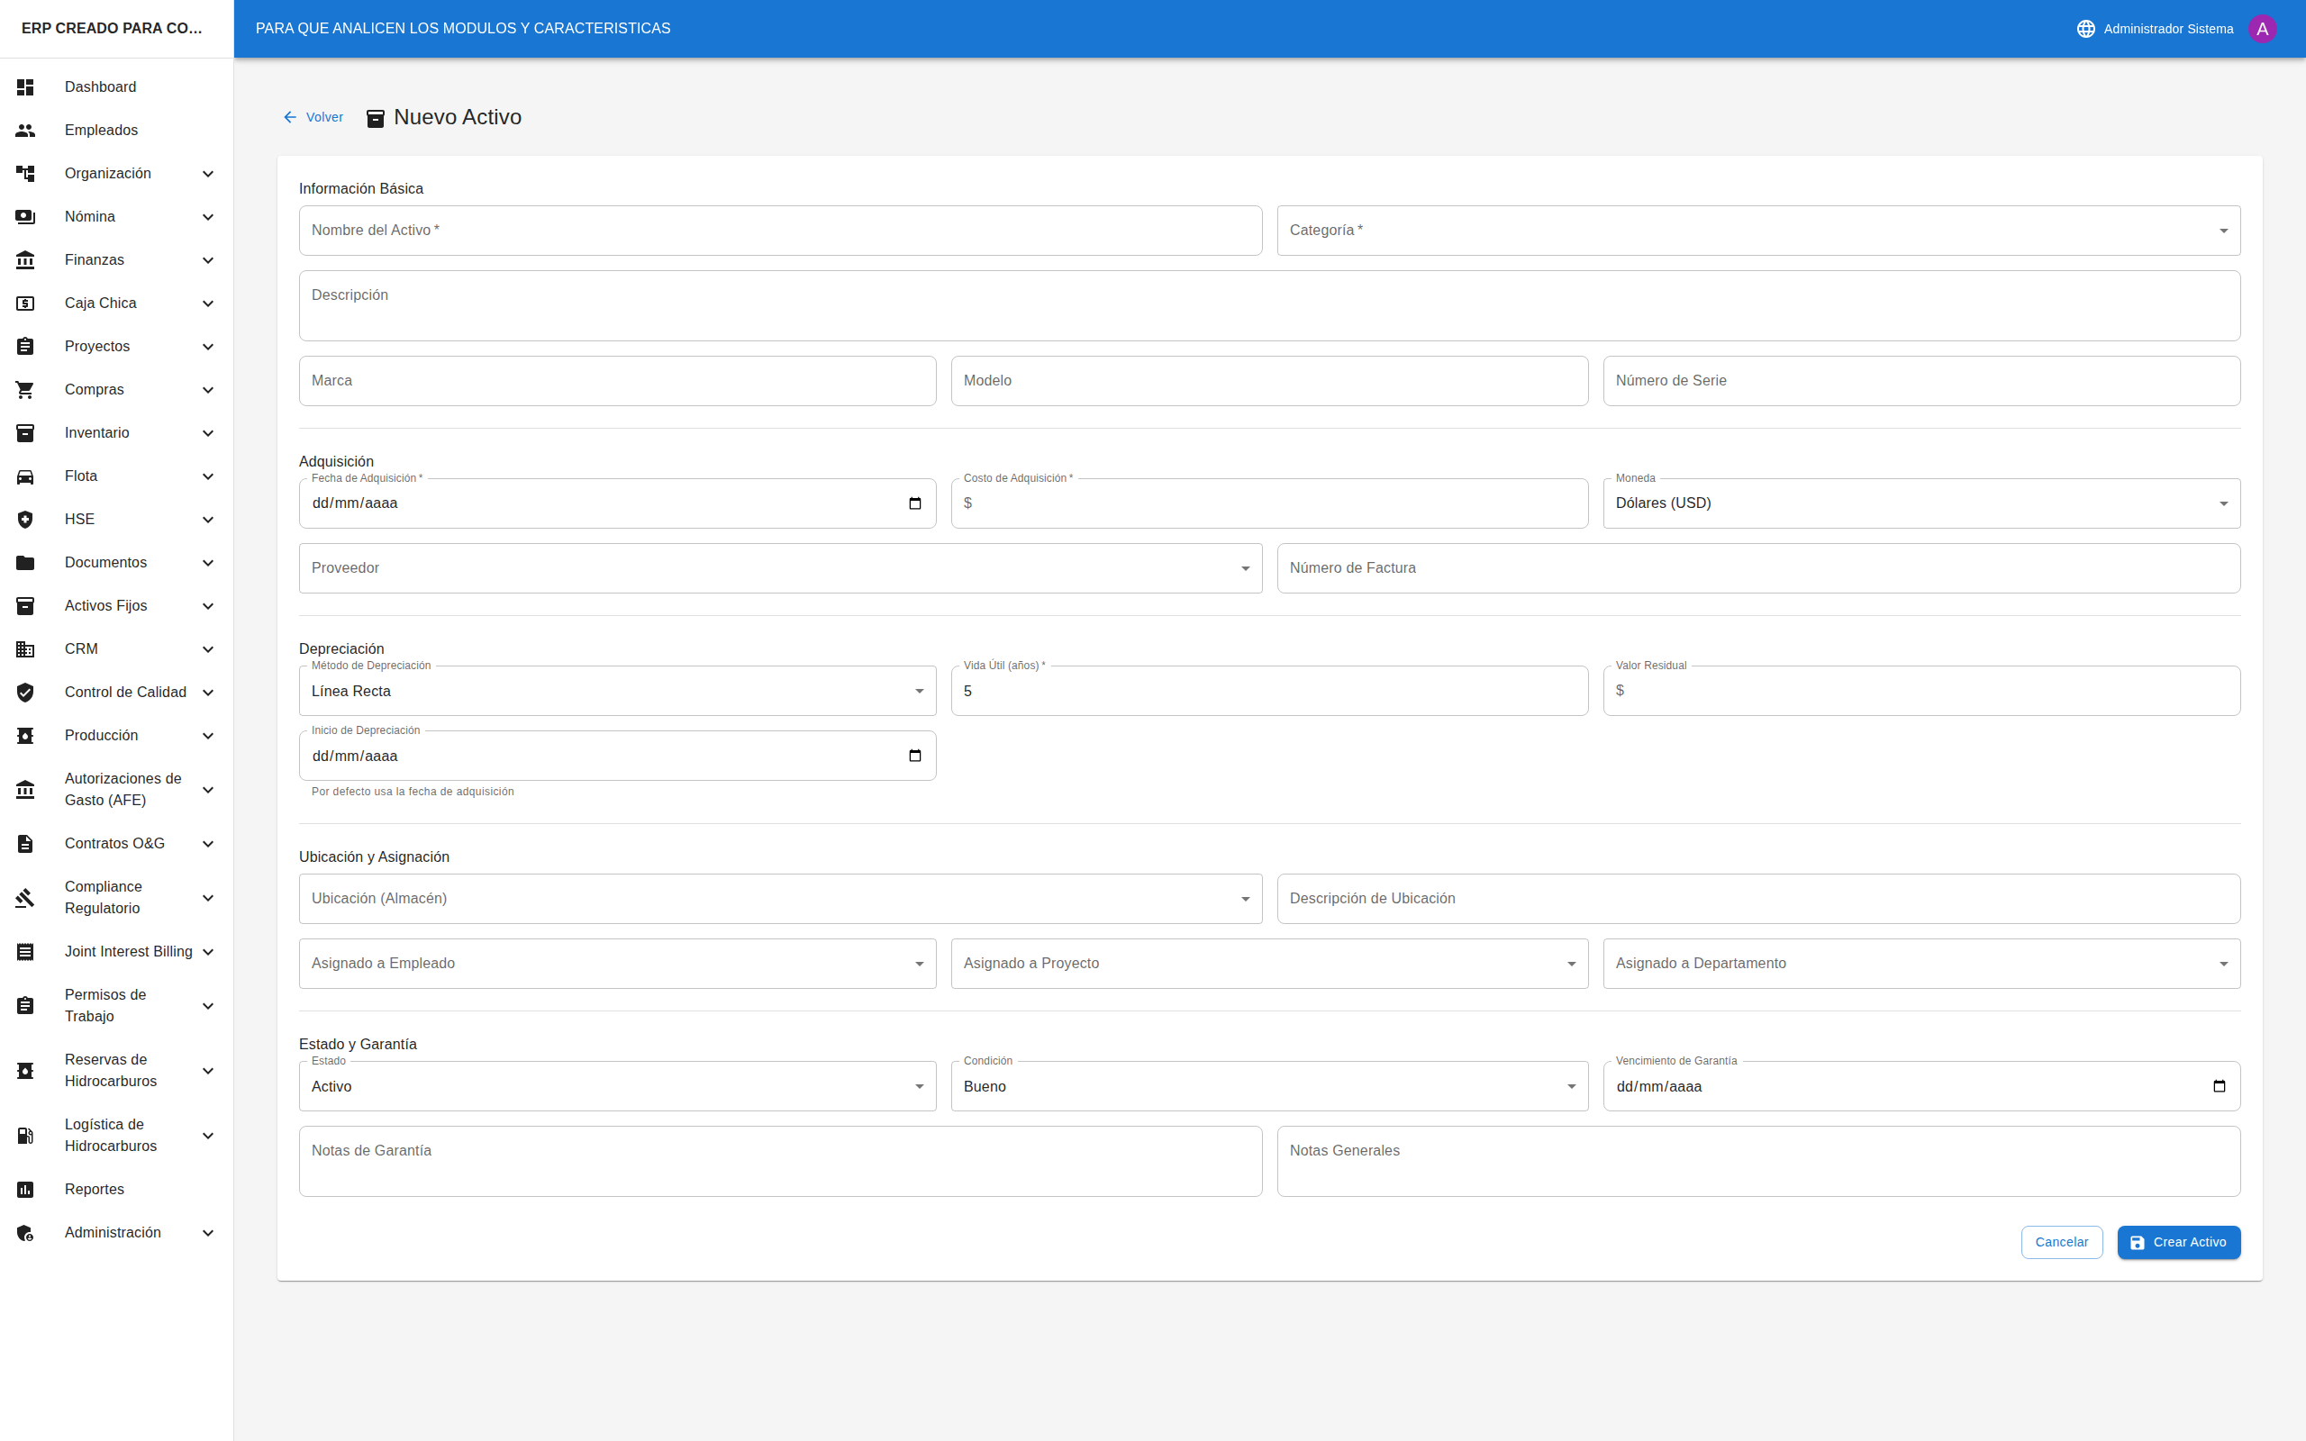
Task: Go to Empleados in sidebar
Action: (101, 131)
